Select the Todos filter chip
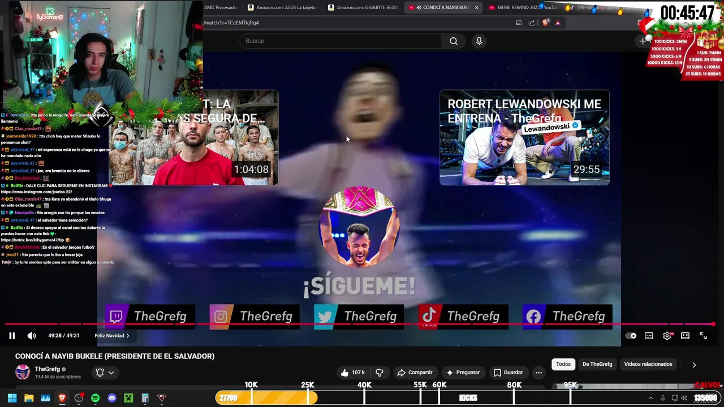Viewport: 724px width, 407px height. point(563,364)
